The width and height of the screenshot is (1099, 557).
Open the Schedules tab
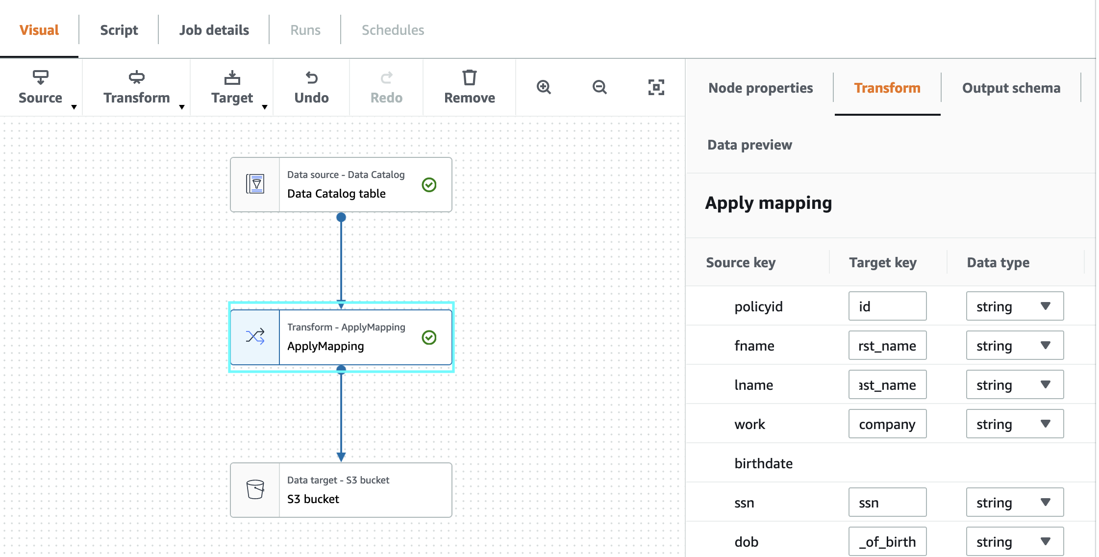click(393, 30)
